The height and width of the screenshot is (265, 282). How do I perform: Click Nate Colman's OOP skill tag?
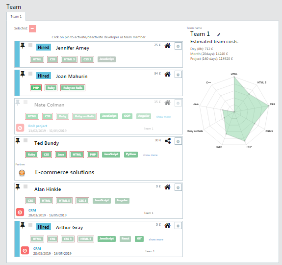tap(127, 116)
